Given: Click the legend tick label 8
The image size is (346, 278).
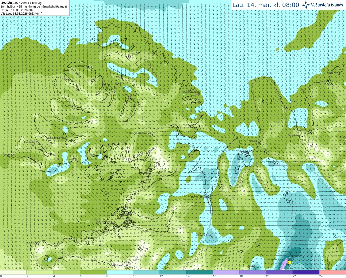Looking at the screenshot, I should pos(107,276).
